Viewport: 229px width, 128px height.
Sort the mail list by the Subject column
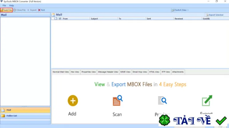coord(104,19)
